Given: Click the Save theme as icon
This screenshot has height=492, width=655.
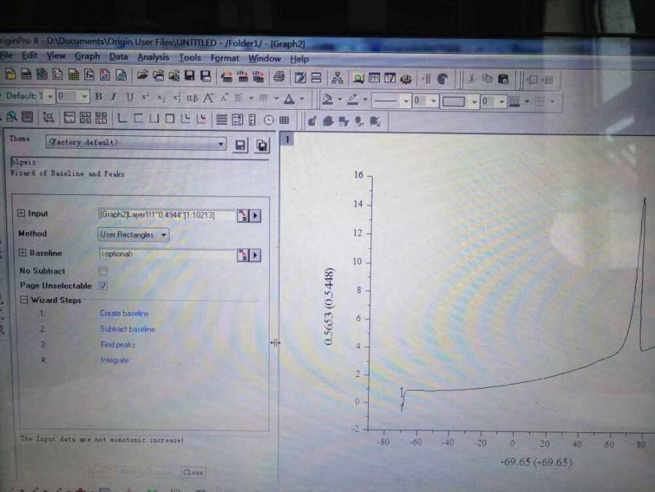Looking at the screenshot, I should pyautogui.click(x=262, y=146).
